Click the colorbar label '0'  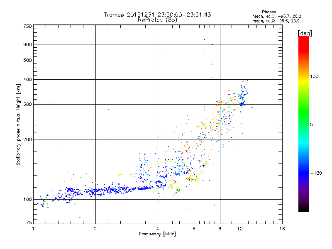click(x=311, y=124)
